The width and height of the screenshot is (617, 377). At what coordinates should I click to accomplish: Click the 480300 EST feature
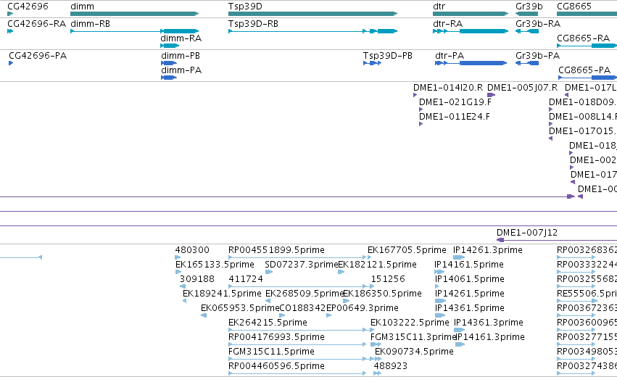pyautogui.click(x=178, y=257)
